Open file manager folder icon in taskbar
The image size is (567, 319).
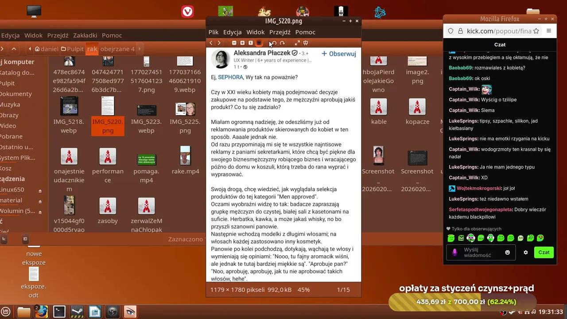(24, 312)
